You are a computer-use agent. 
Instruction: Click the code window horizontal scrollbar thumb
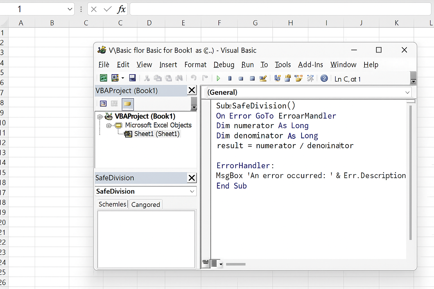tap(236, 264)
